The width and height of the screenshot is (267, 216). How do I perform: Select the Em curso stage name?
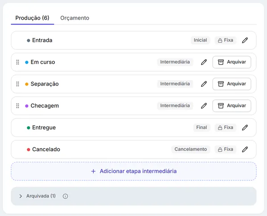[43, 62]
